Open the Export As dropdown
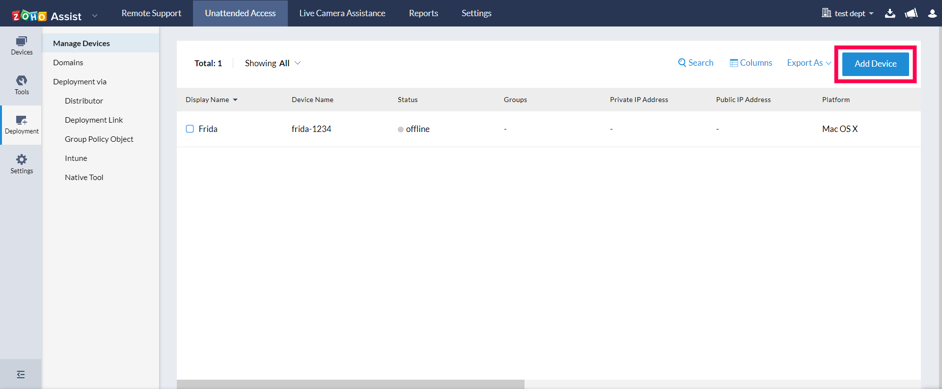This screenshot has width=942, height=389. (x=808, y=63)
